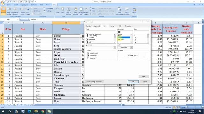Click Find Format dialog help question mark
Viewport: 204px width, 114px height.
[142, 22]
